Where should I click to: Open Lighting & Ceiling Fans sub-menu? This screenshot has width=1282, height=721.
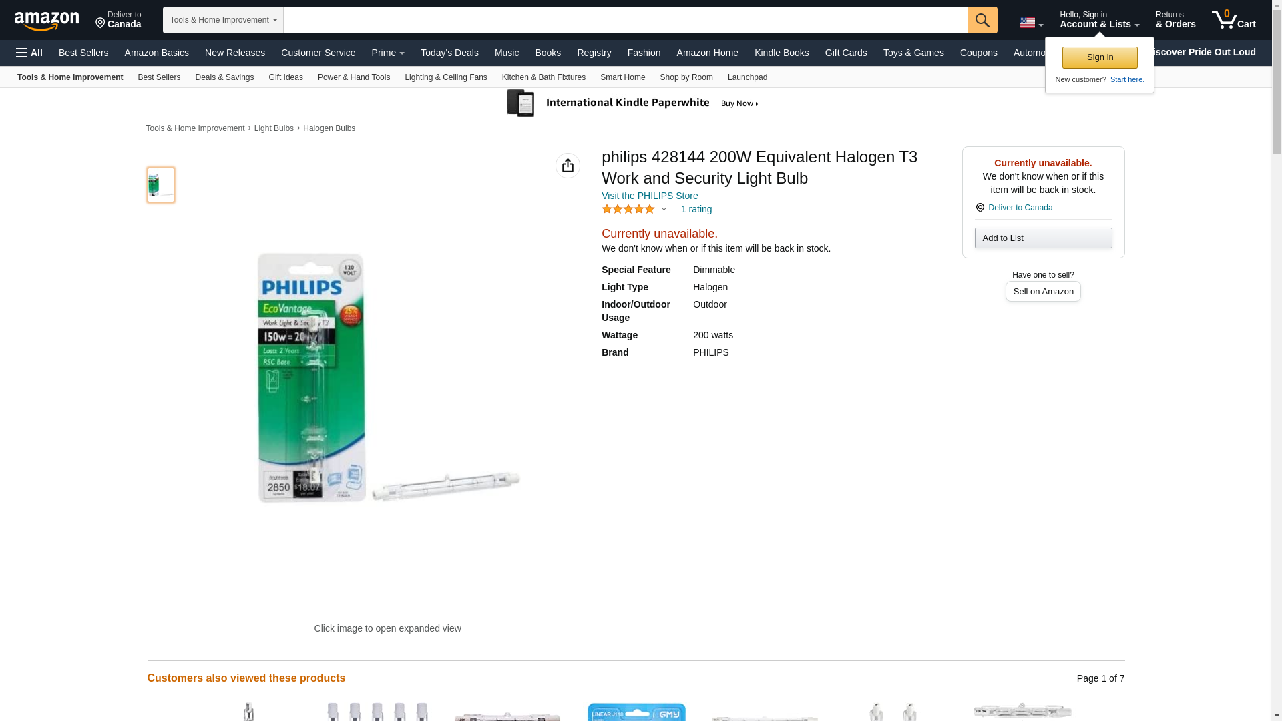(x=445, y=77)
